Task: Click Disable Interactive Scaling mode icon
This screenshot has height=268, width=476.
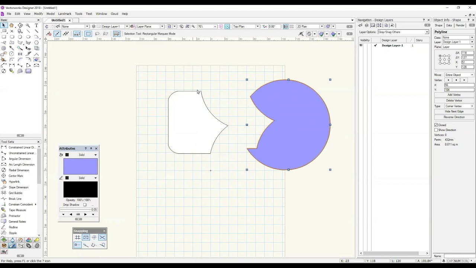Action: point(49,34)
